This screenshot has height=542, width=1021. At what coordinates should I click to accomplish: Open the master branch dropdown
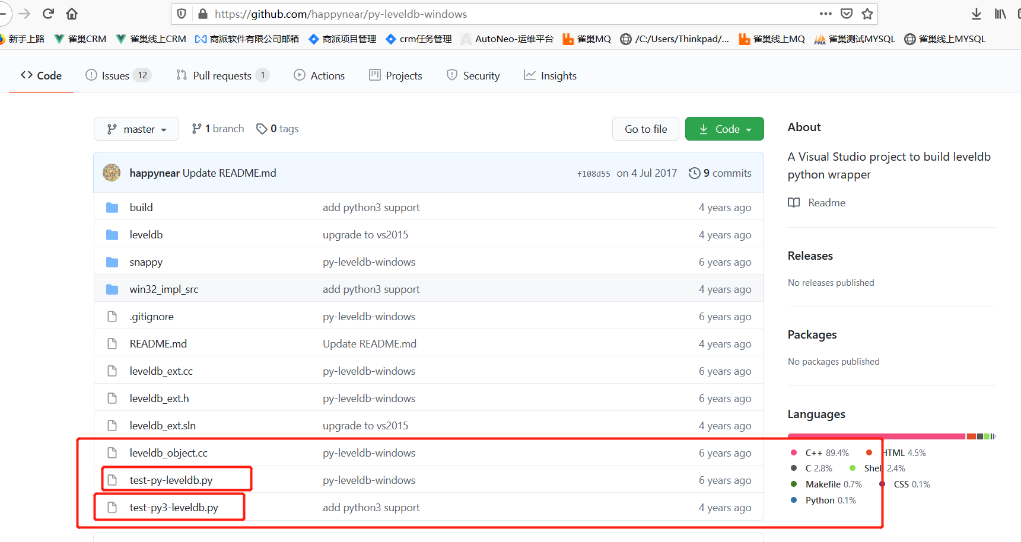(136, 129)
